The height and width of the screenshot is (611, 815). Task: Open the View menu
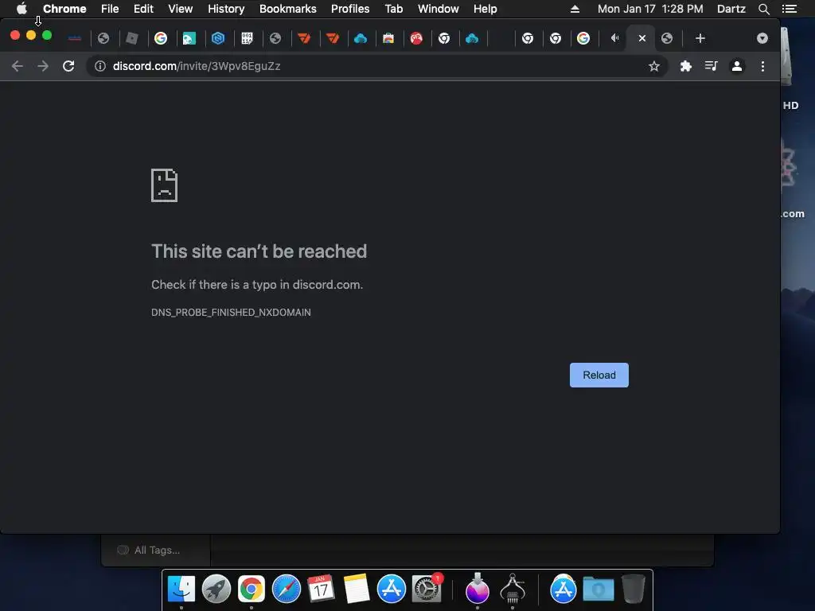pyautogui.click(x=181, y=9)
